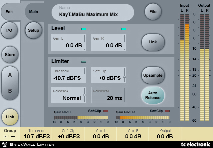Screen dimensions: 213x148
Task: Select preset slot A
Action: (10, 75)
